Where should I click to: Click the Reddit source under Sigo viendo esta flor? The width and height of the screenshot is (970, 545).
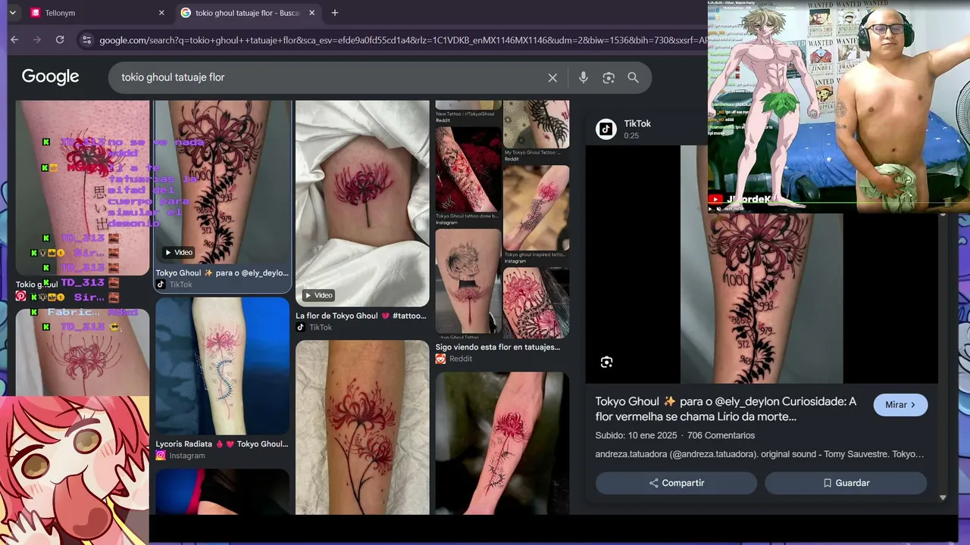pyautogui.click(x=454, y=359)
